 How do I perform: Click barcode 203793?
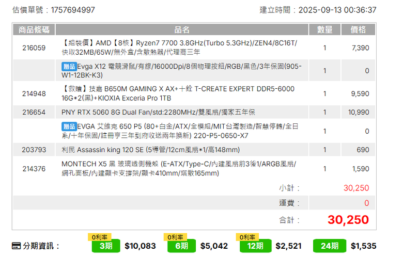[34, 150]
